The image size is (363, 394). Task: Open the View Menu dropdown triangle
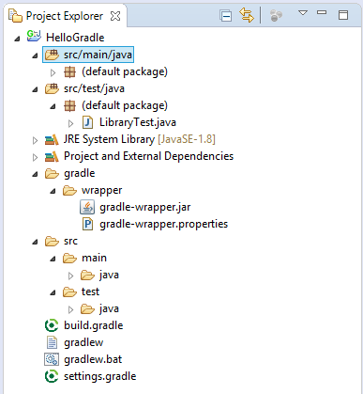point(303,13)
